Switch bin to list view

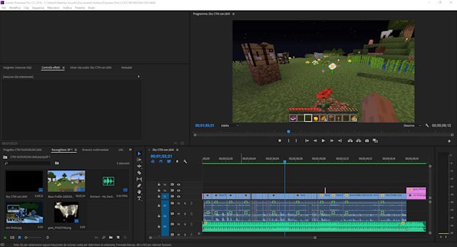click(x=12, y=238)
